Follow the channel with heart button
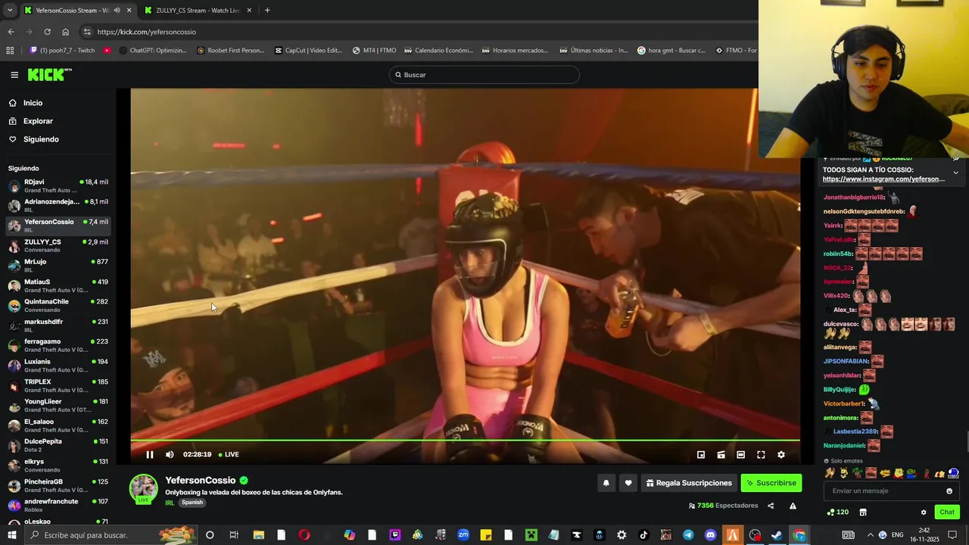 pyautogui.click(x=628, y=483)
